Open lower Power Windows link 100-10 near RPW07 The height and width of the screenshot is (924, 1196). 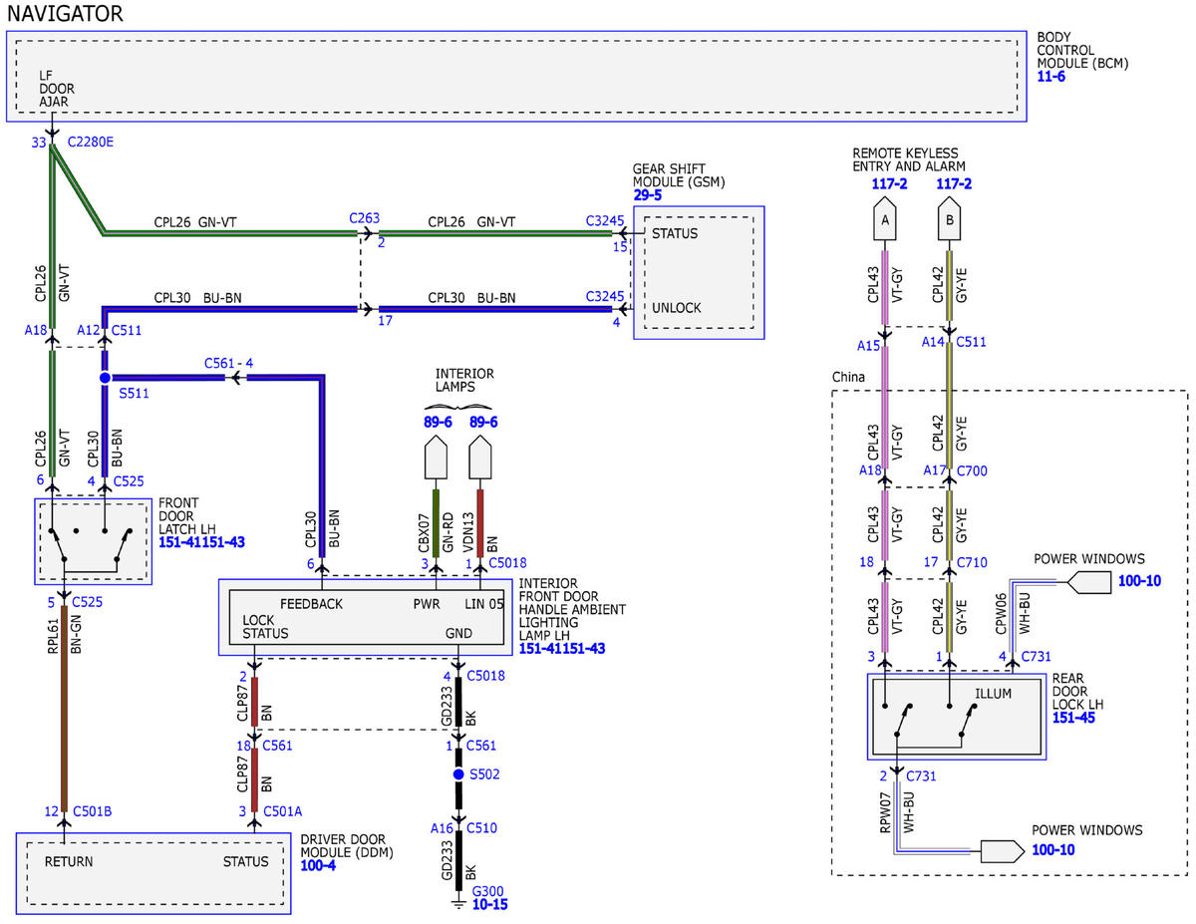pyautogui.click(x=1054, y=850)
